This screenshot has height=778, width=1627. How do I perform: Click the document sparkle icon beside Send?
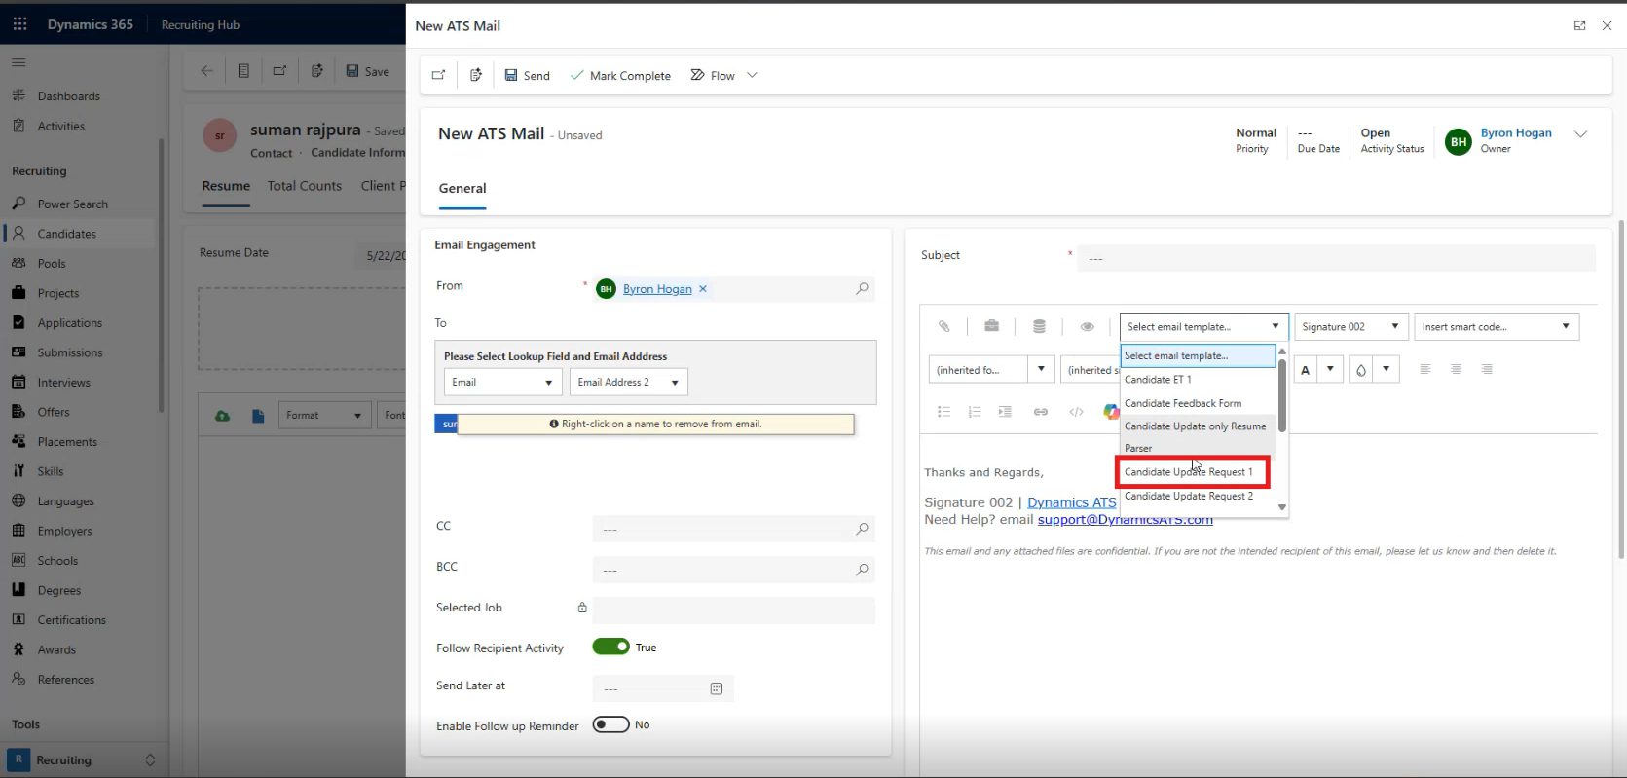click(476, 75)
